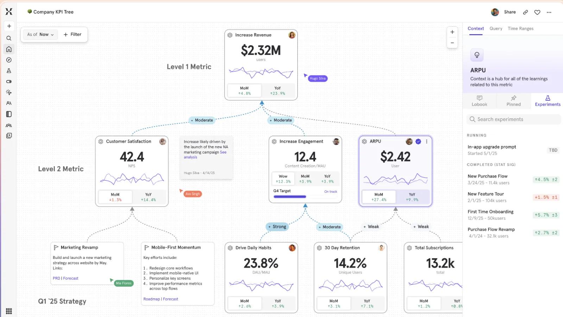Open the In-app upgrade prompt experiment

(513, 150)
